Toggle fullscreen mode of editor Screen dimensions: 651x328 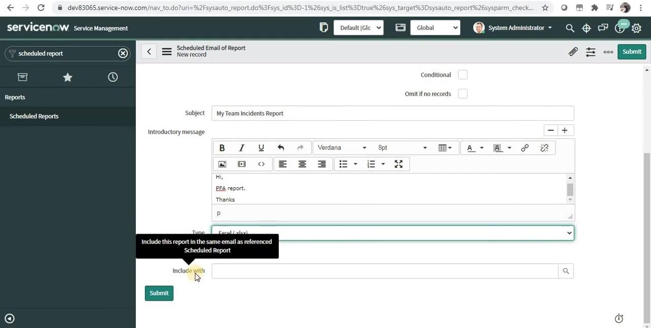[399, 164]
